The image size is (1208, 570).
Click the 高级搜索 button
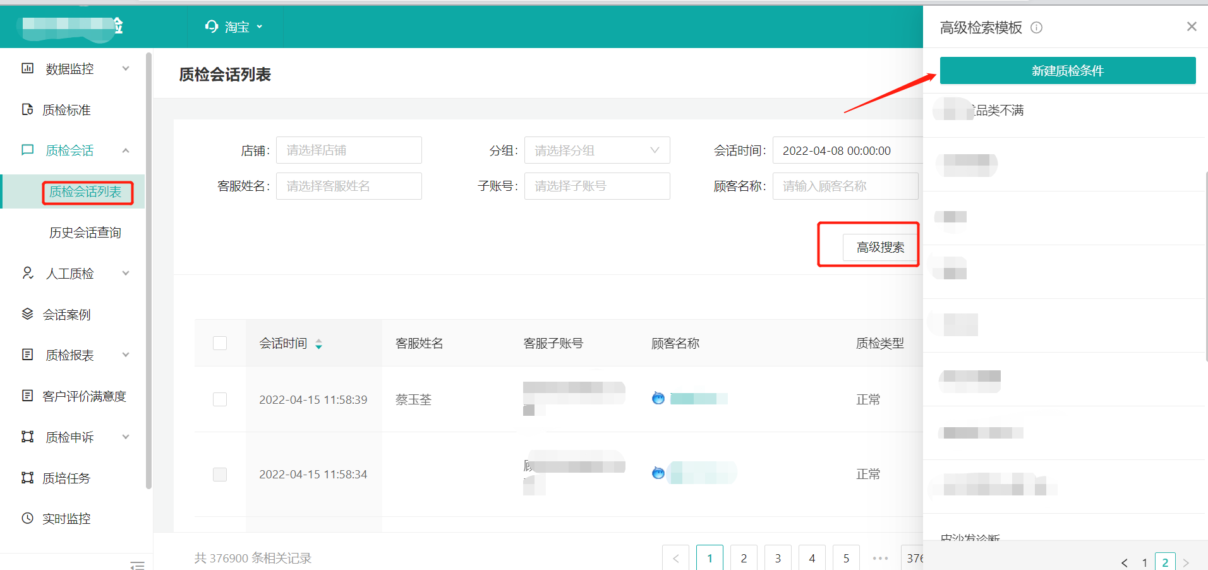[x=880, y=247]
